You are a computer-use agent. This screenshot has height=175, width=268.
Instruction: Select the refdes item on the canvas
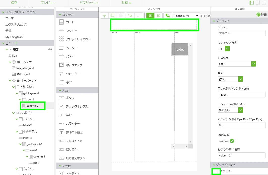click(180, 49)
